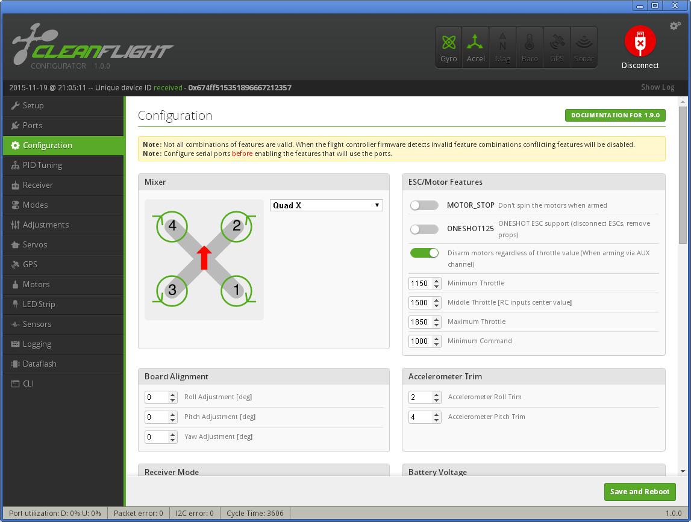Decrease the Middle Throttle value
The image size is (691, 522).
[436, 306]
